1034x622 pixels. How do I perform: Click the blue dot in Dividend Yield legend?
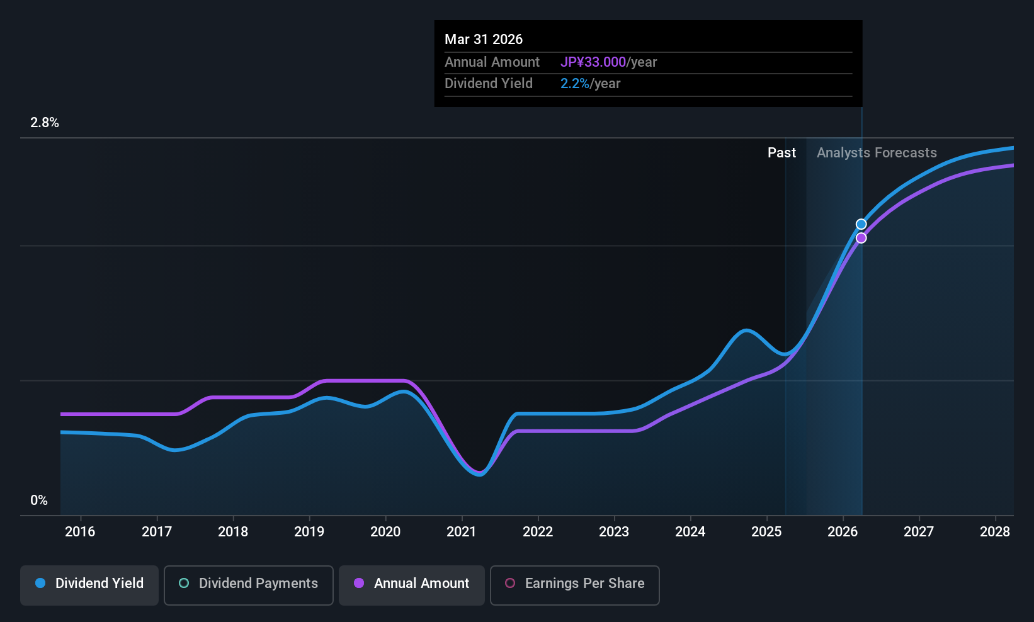coord(40,583)
